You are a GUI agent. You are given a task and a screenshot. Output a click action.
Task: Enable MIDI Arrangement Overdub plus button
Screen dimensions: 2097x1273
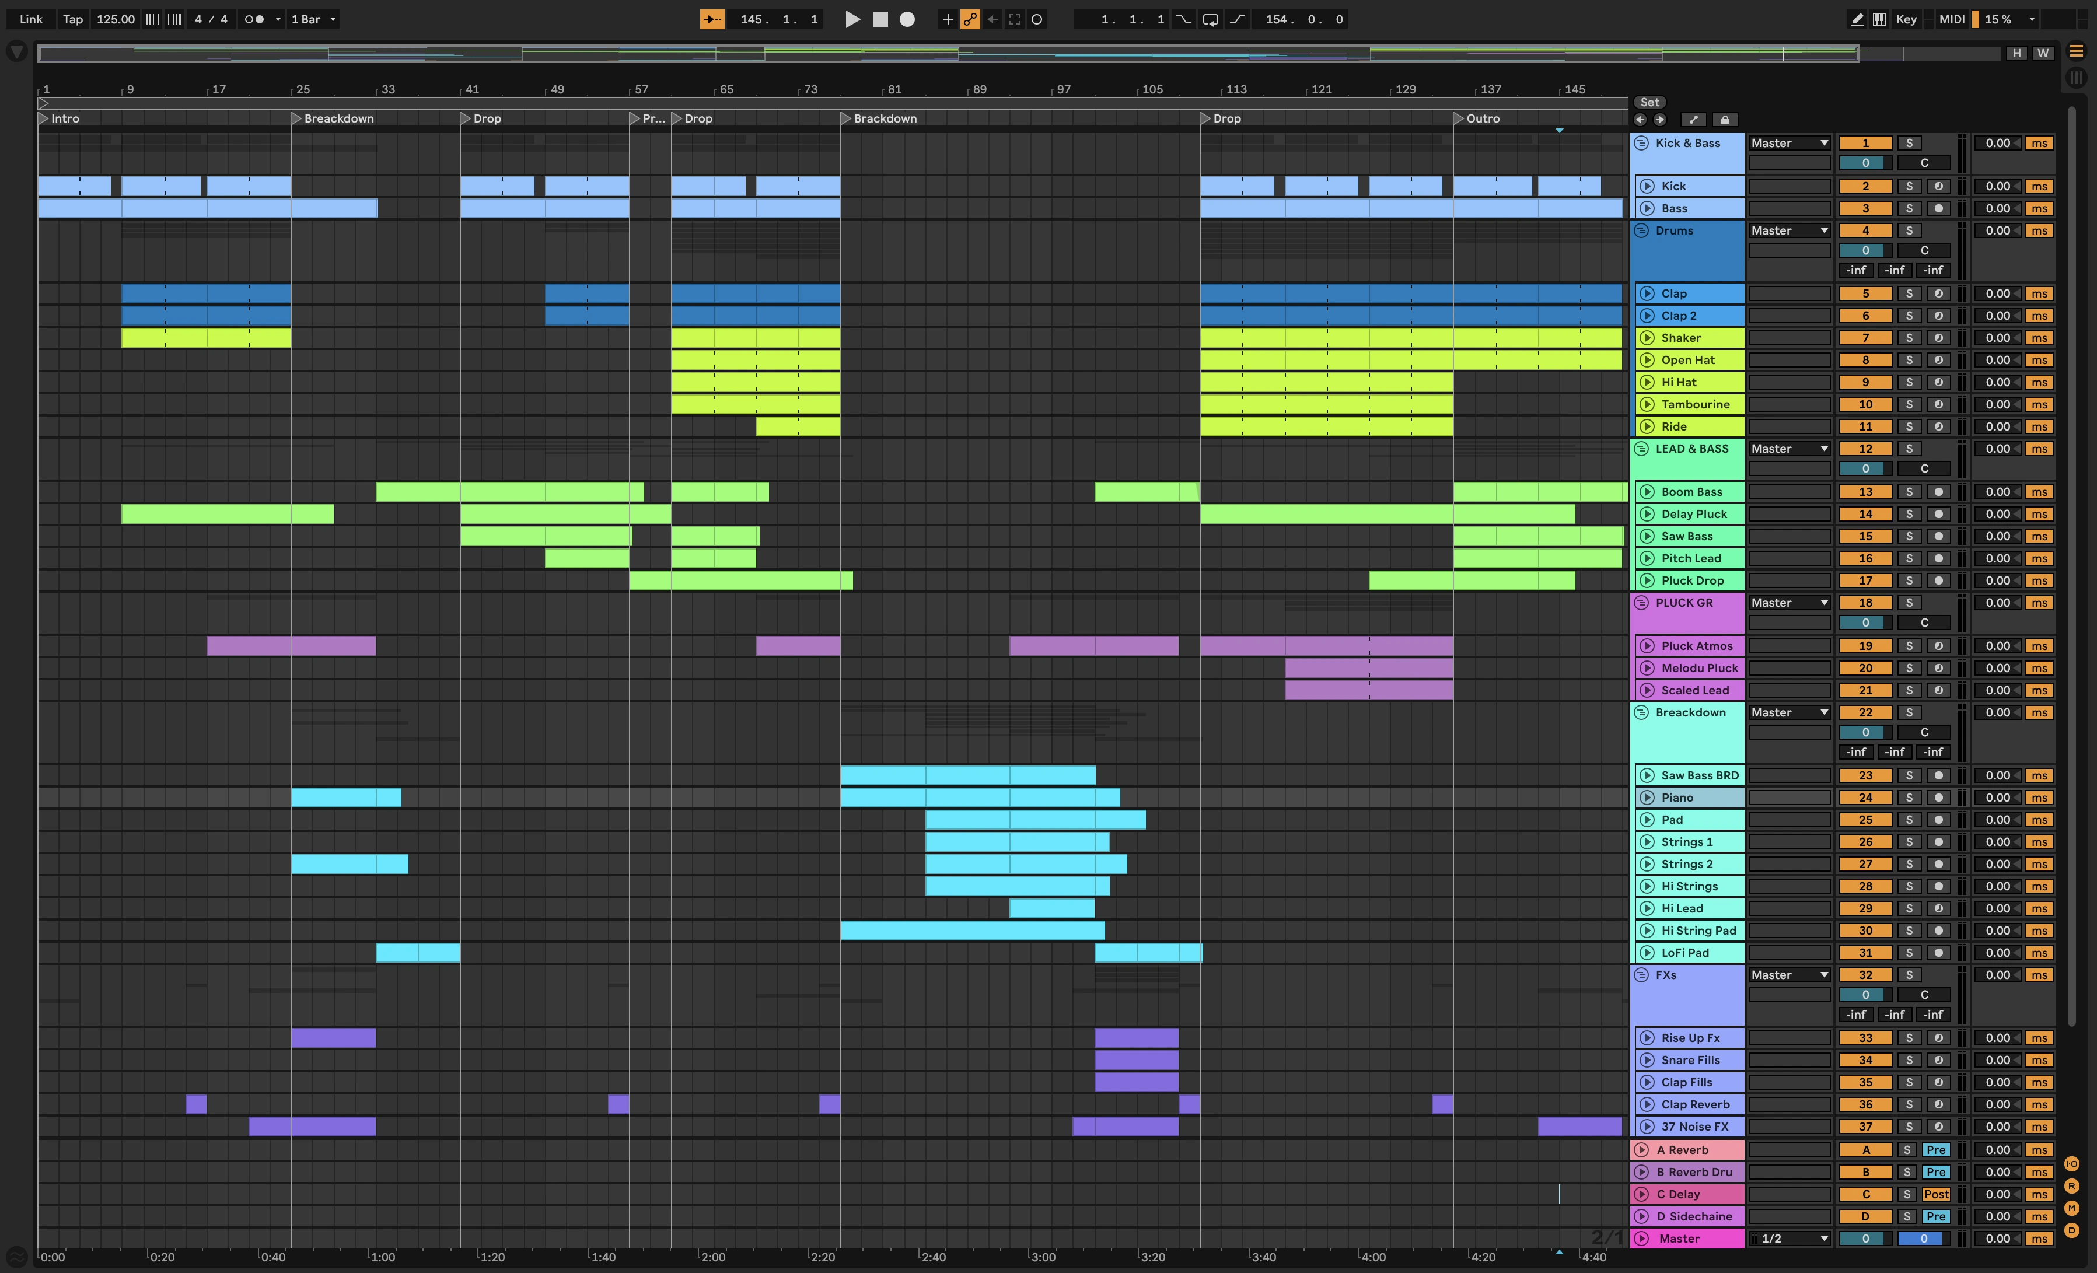pos(947,19)
